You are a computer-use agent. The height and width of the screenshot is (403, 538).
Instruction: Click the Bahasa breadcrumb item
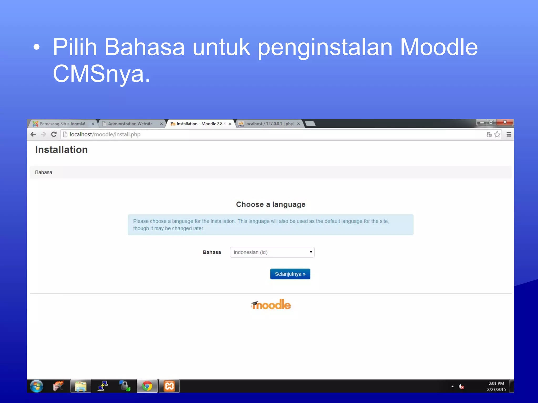click(44, 172)
